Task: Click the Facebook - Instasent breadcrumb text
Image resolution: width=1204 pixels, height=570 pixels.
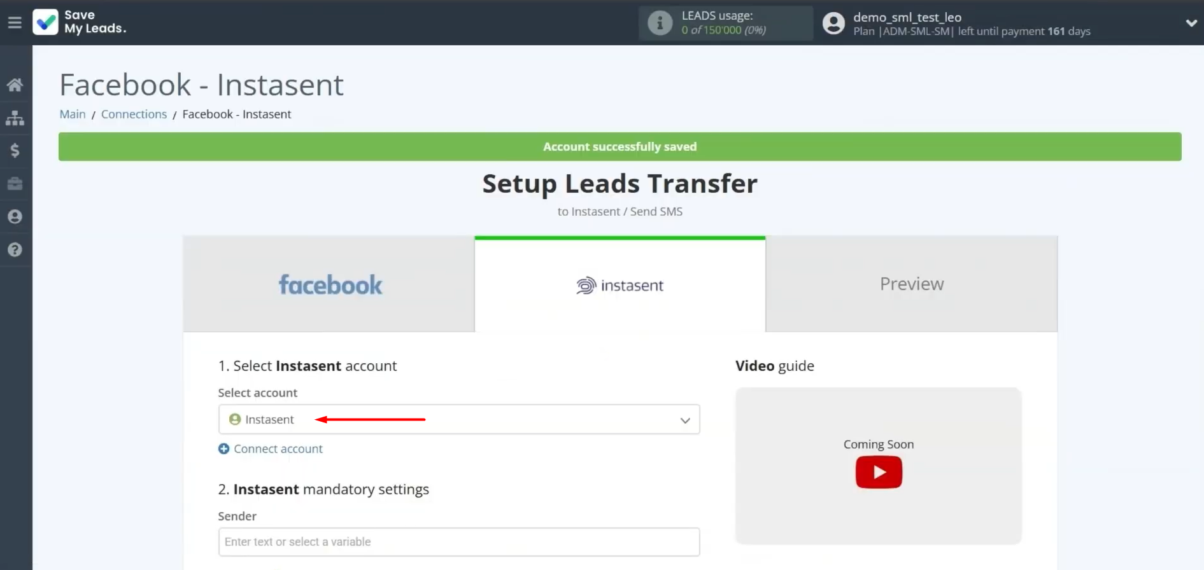Action: (x=237, y=115)
